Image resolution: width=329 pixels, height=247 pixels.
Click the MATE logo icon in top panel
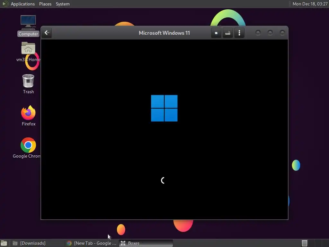5,4
